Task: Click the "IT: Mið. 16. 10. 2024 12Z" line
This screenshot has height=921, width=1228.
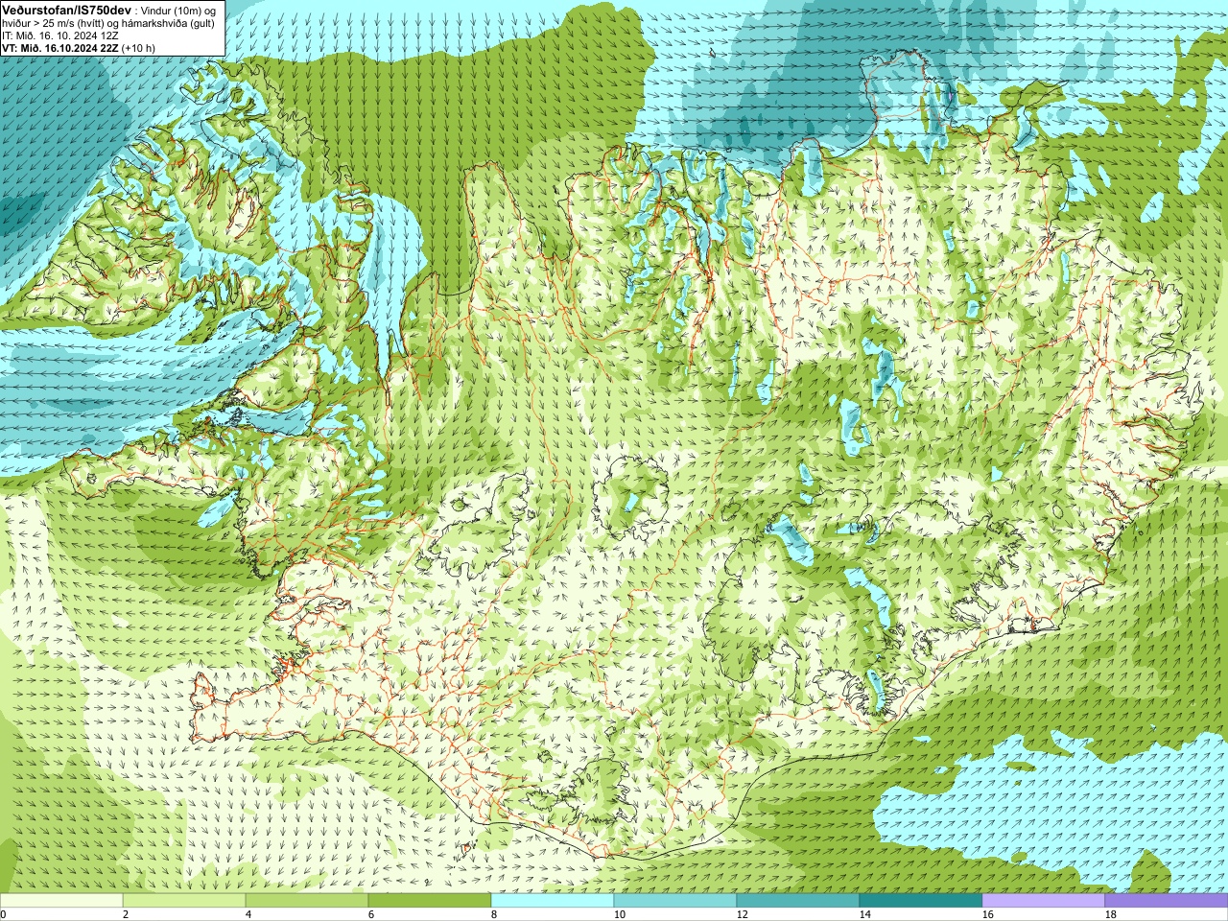Action: click(x=59, y=35)
